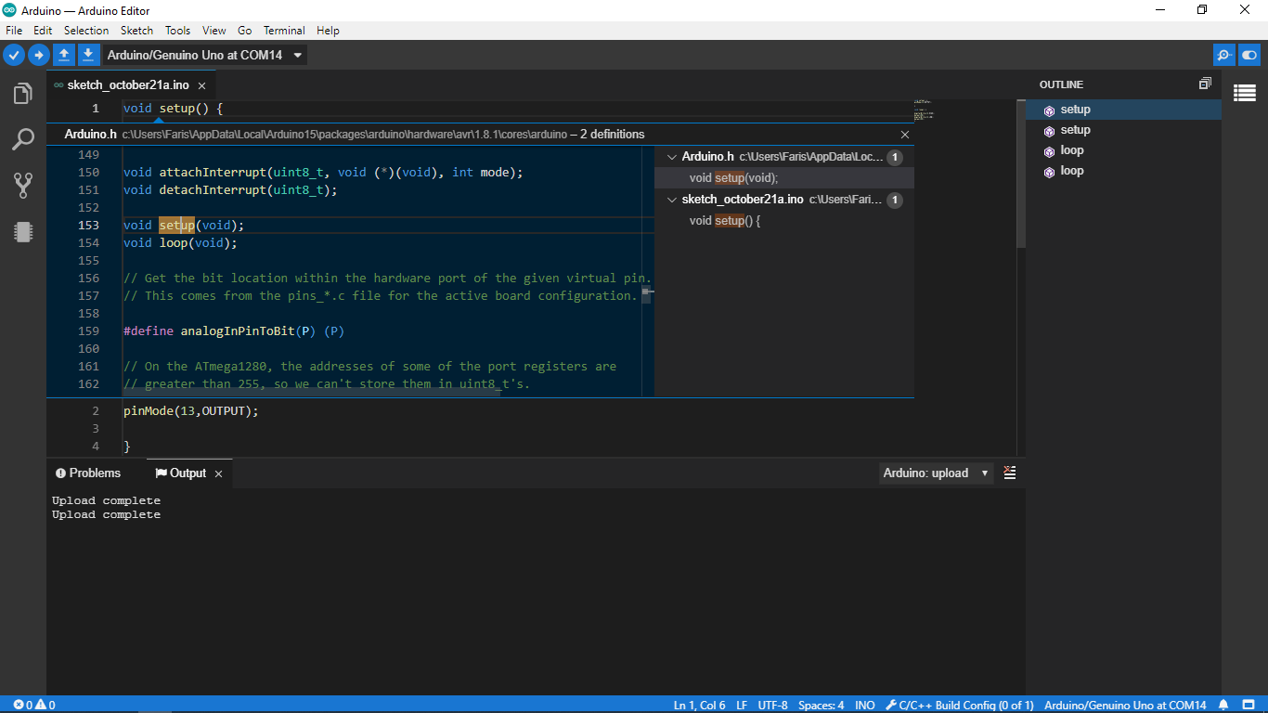Screen dimensions: 1268x713
Task: Open the View menu
Action: click(x=214, y=31)
